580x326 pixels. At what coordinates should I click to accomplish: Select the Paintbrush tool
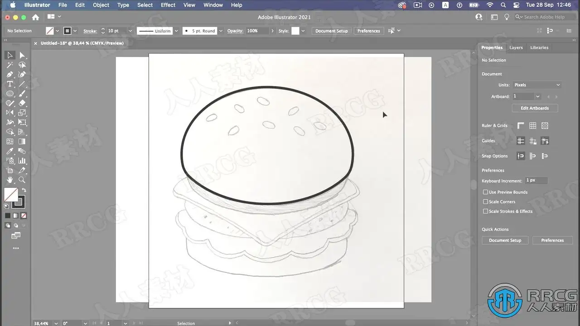point(22,94)
